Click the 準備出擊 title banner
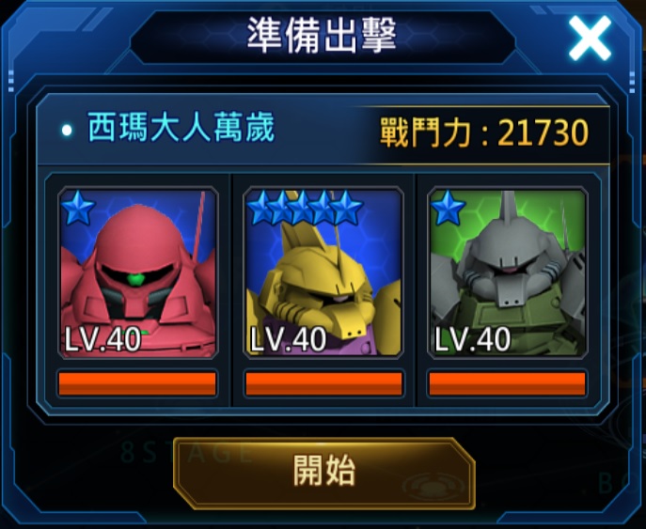The width and height of the screenshot is (646, 529). click(x=323, y=37)
